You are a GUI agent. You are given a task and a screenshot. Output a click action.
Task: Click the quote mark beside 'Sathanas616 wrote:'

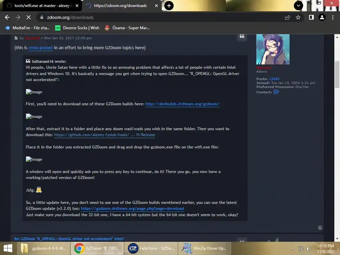point(28,61)
